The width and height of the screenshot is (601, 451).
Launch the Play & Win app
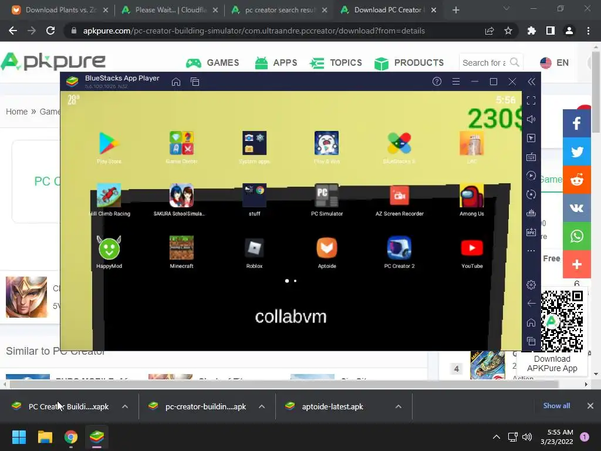point(326,143)
